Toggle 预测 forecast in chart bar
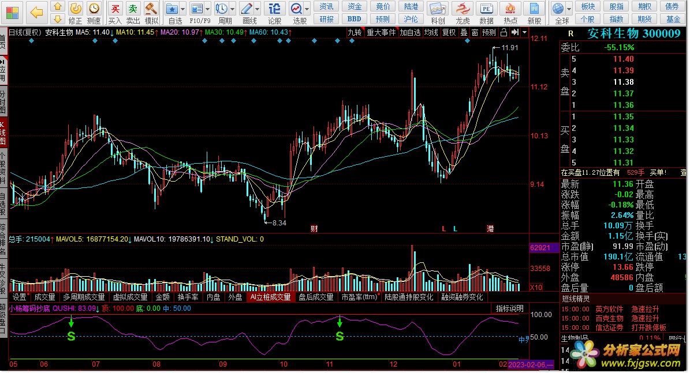This screenshot has height=373, width=690. (x=489, y=32)
